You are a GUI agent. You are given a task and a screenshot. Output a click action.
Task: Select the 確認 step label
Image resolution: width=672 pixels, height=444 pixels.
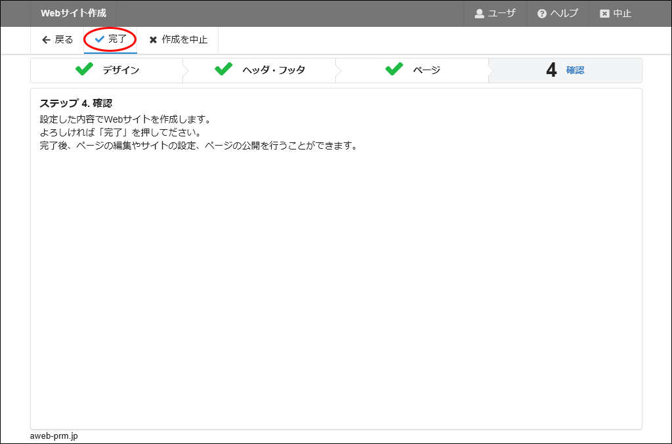pyautogui.click(x=575, y=70)
